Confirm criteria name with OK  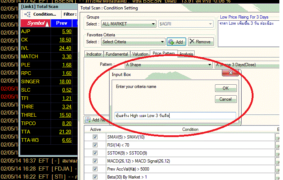click(x=226, y=88)
